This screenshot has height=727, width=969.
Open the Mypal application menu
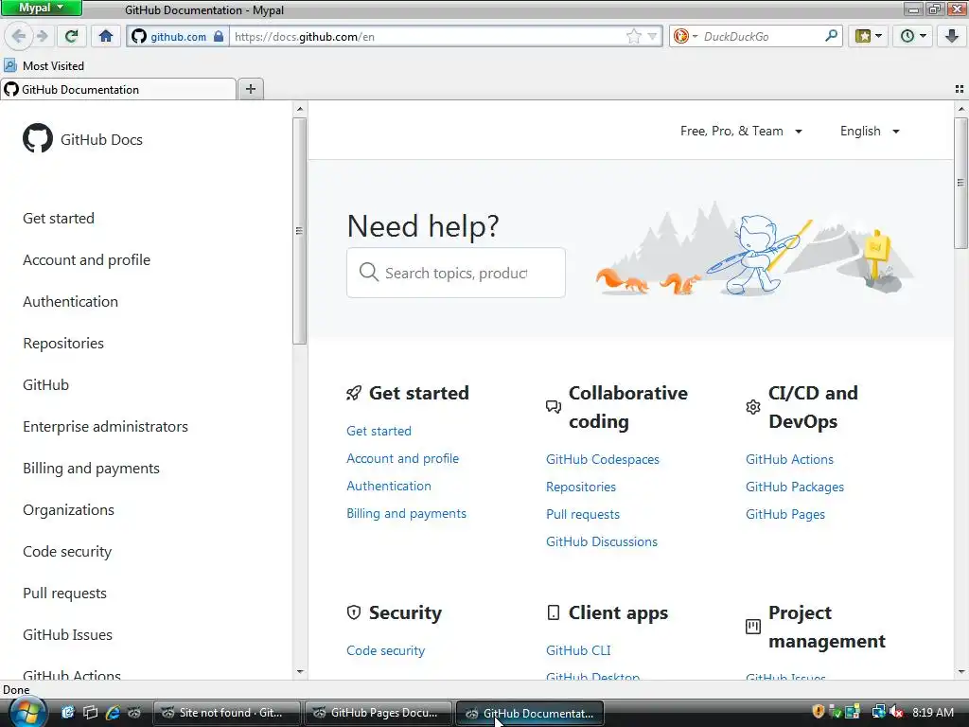click(x=41, y=8)
